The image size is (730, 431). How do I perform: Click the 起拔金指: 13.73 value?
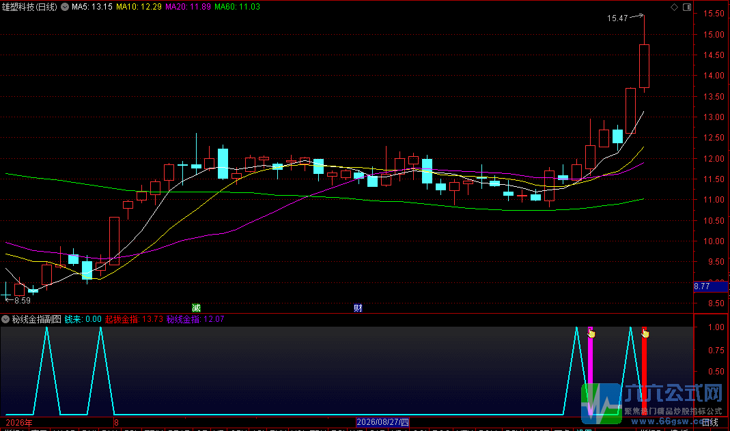coord(134,319)
